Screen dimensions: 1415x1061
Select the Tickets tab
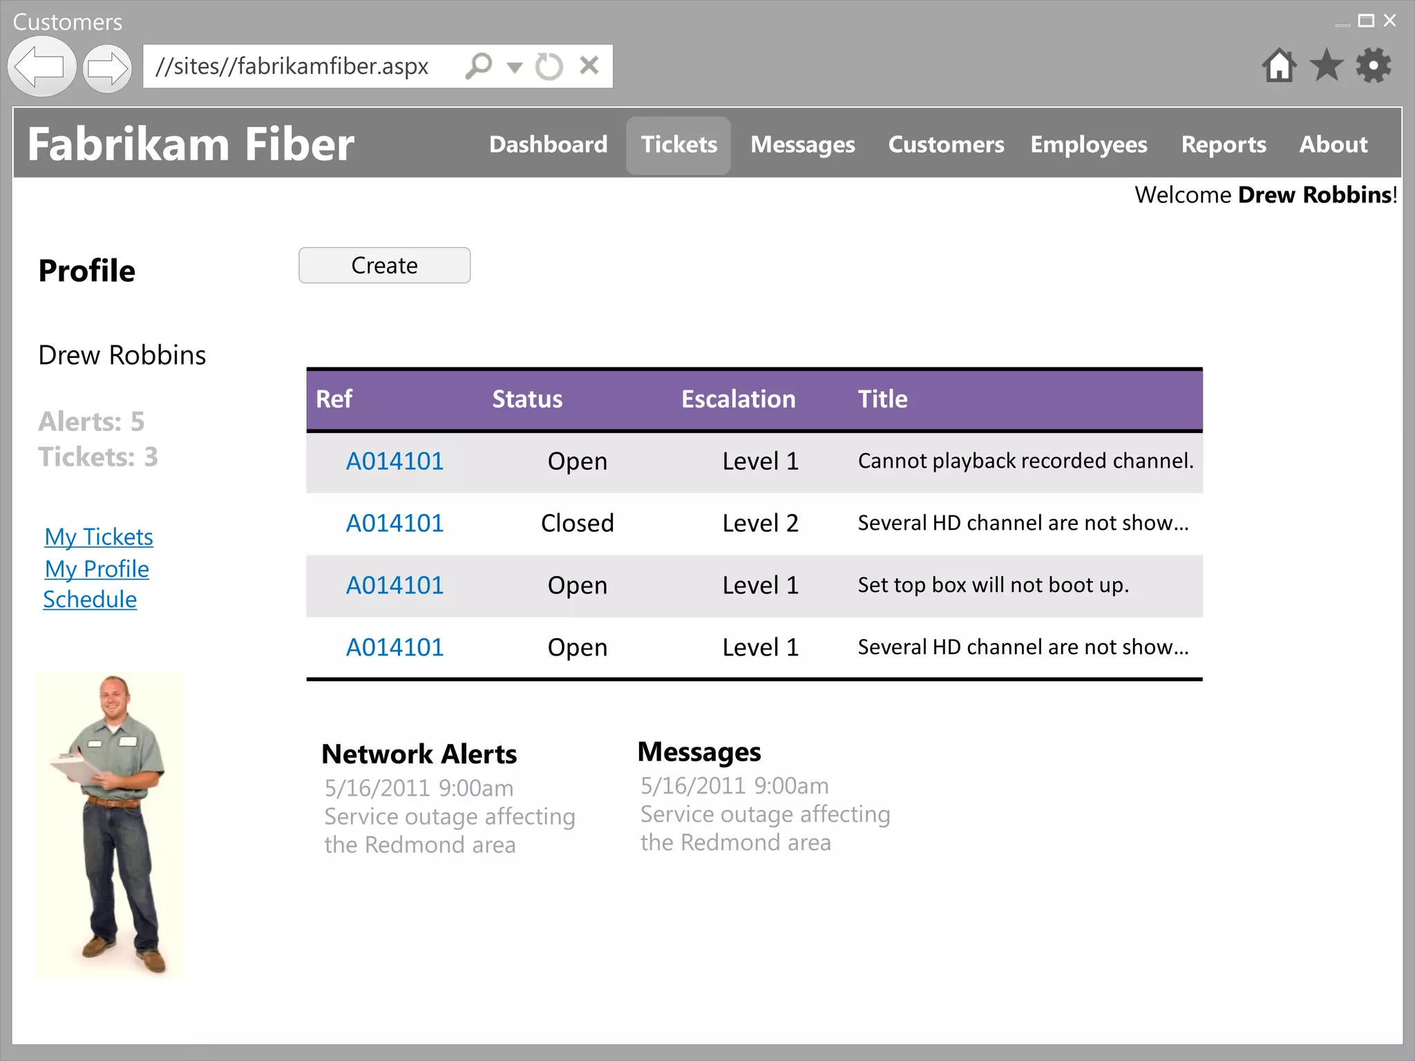(x=678, y=145)
